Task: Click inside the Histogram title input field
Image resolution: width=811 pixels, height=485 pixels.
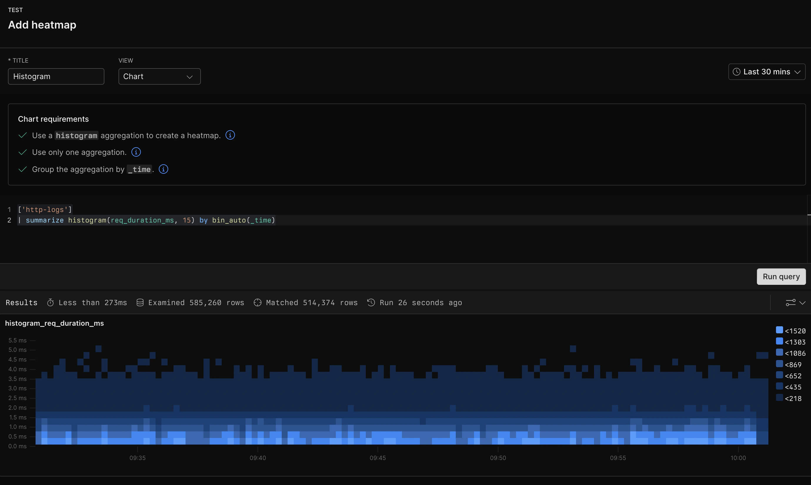Action: click(x=56, y=76)
